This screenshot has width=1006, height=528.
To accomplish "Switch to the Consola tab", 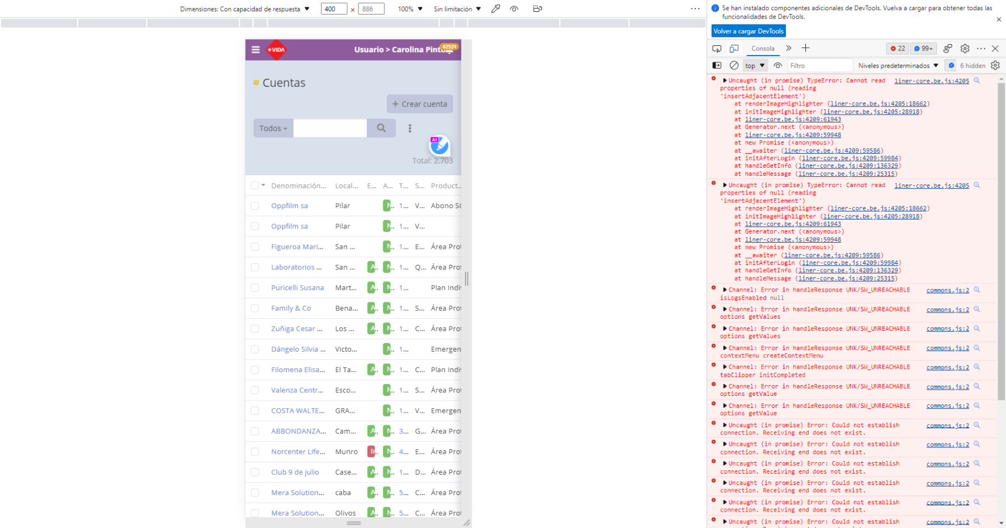I will (763, 49).
